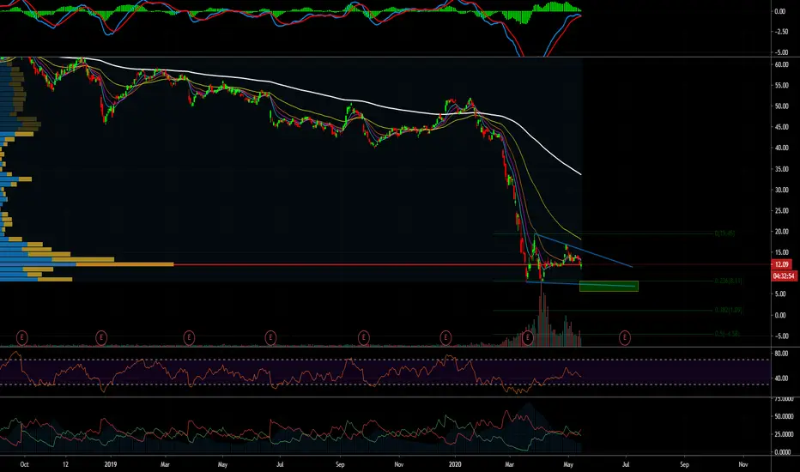
Task: Click the 0.236(8.11) Fibonacci level label
Action: 728,281
